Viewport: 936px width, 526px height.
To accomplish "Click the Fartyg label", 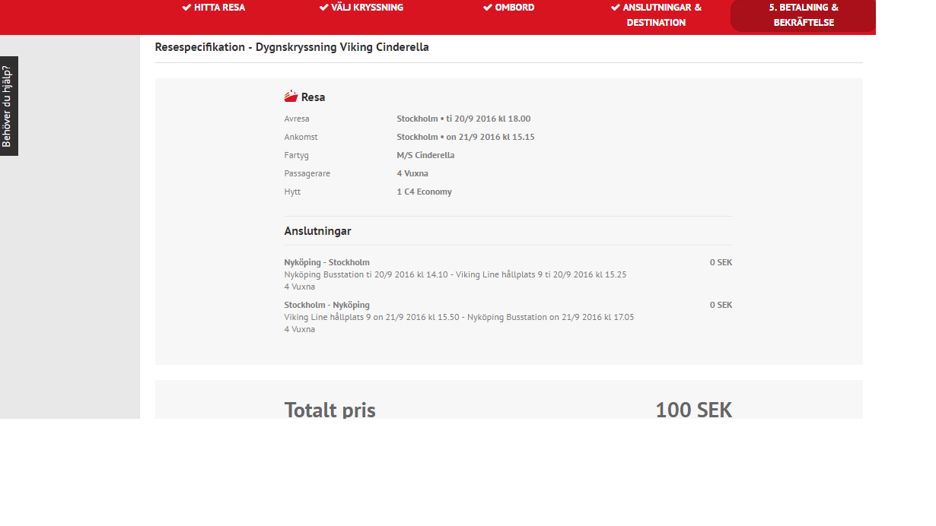I will point(297,155).
